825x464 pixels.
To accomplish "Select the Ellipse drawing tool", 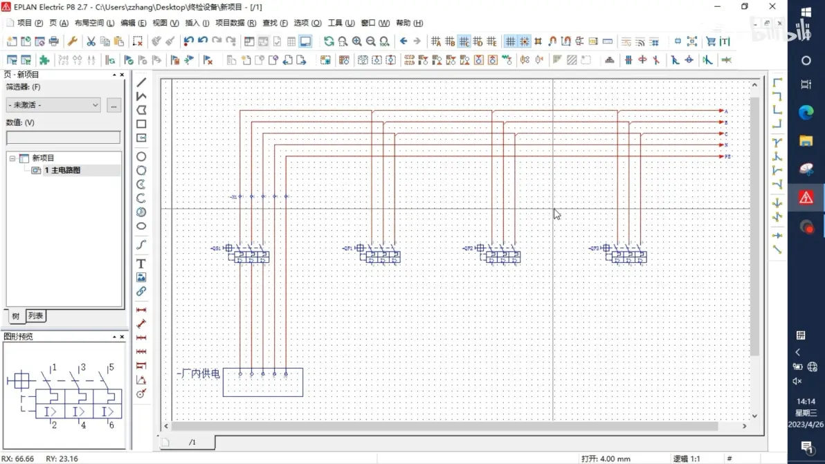I will 141,226.
